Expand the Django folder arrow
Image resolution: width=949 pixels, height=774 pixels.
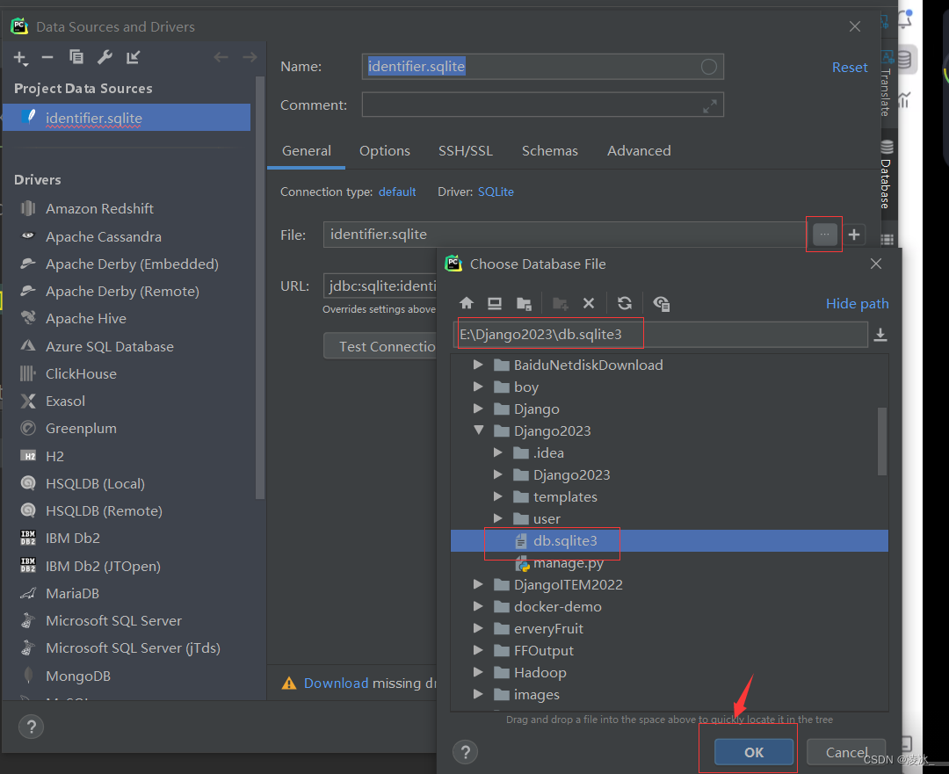478,409
